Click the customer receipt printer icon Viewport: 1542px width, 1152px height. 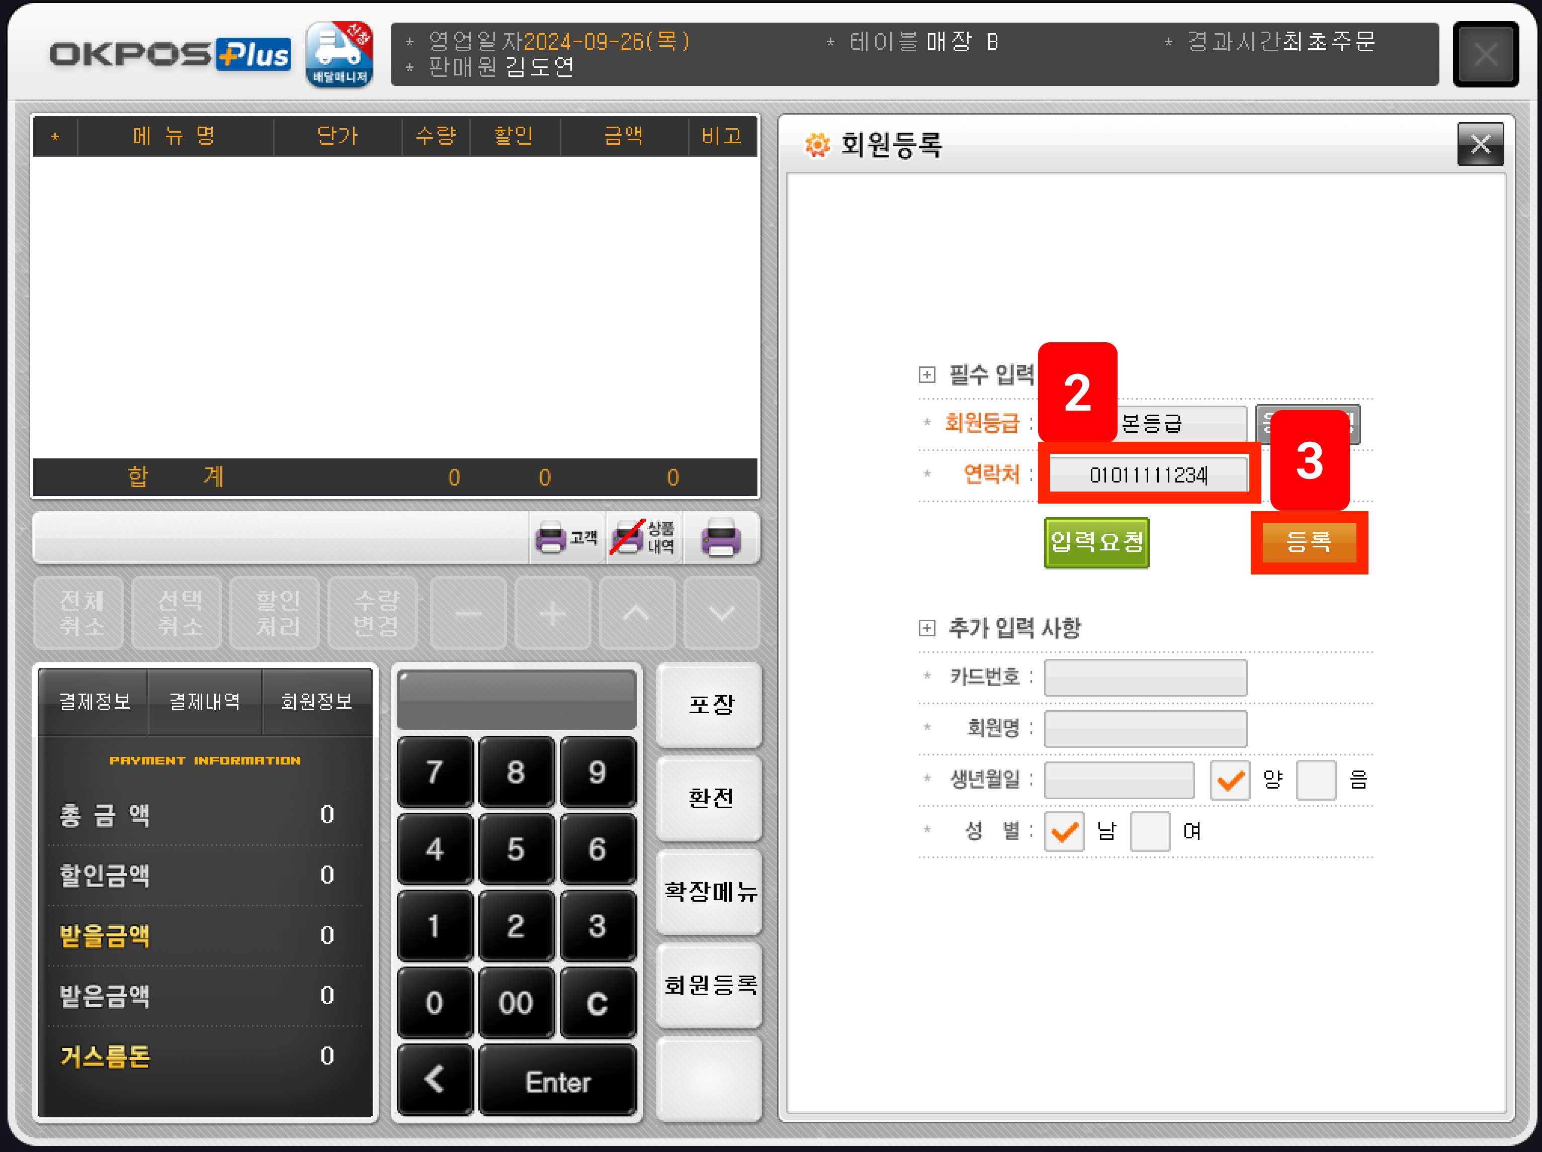(566, 538)
